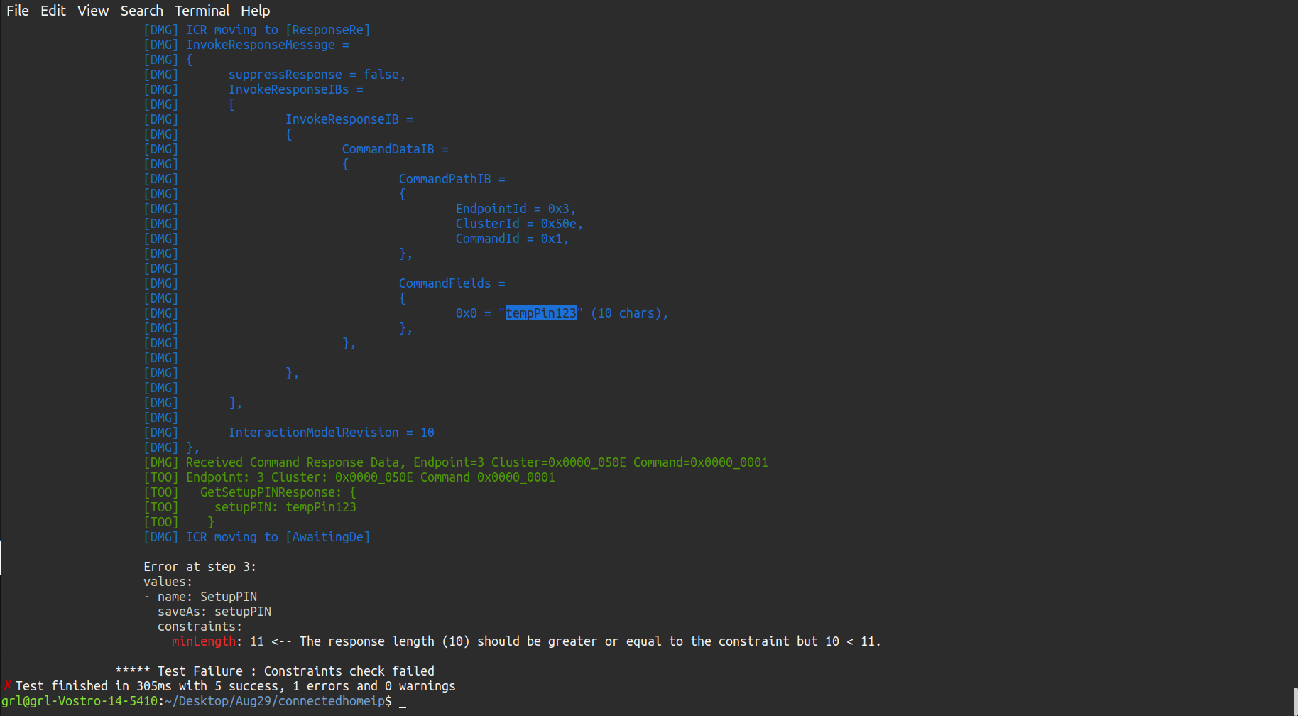Open the Help menu
Image resolution: width=1298 pixels, height=716 pixels.
tap(255, 11)
